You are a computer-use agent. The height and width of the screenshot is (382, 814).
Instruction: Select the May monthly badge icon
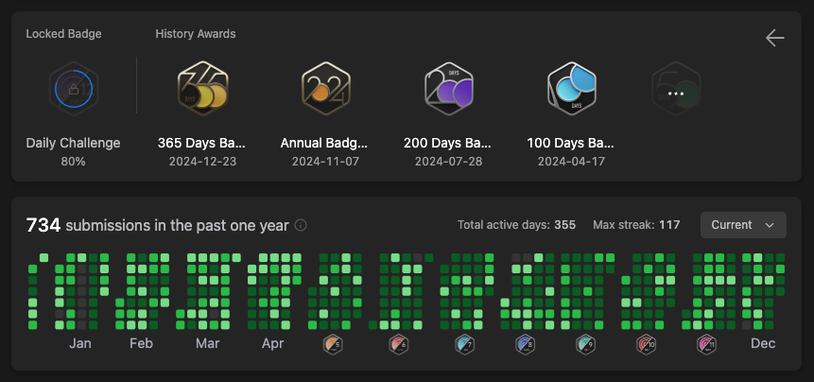[333, 344]
